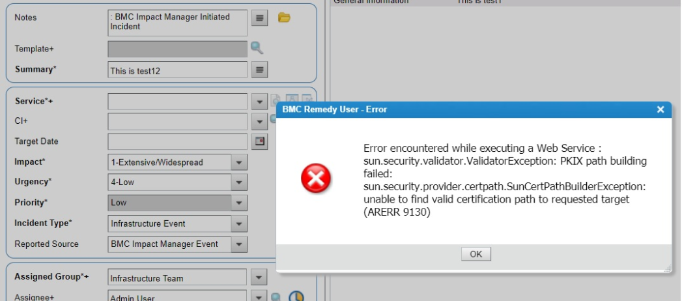Open the Impact dropdown list

(239, 162)
